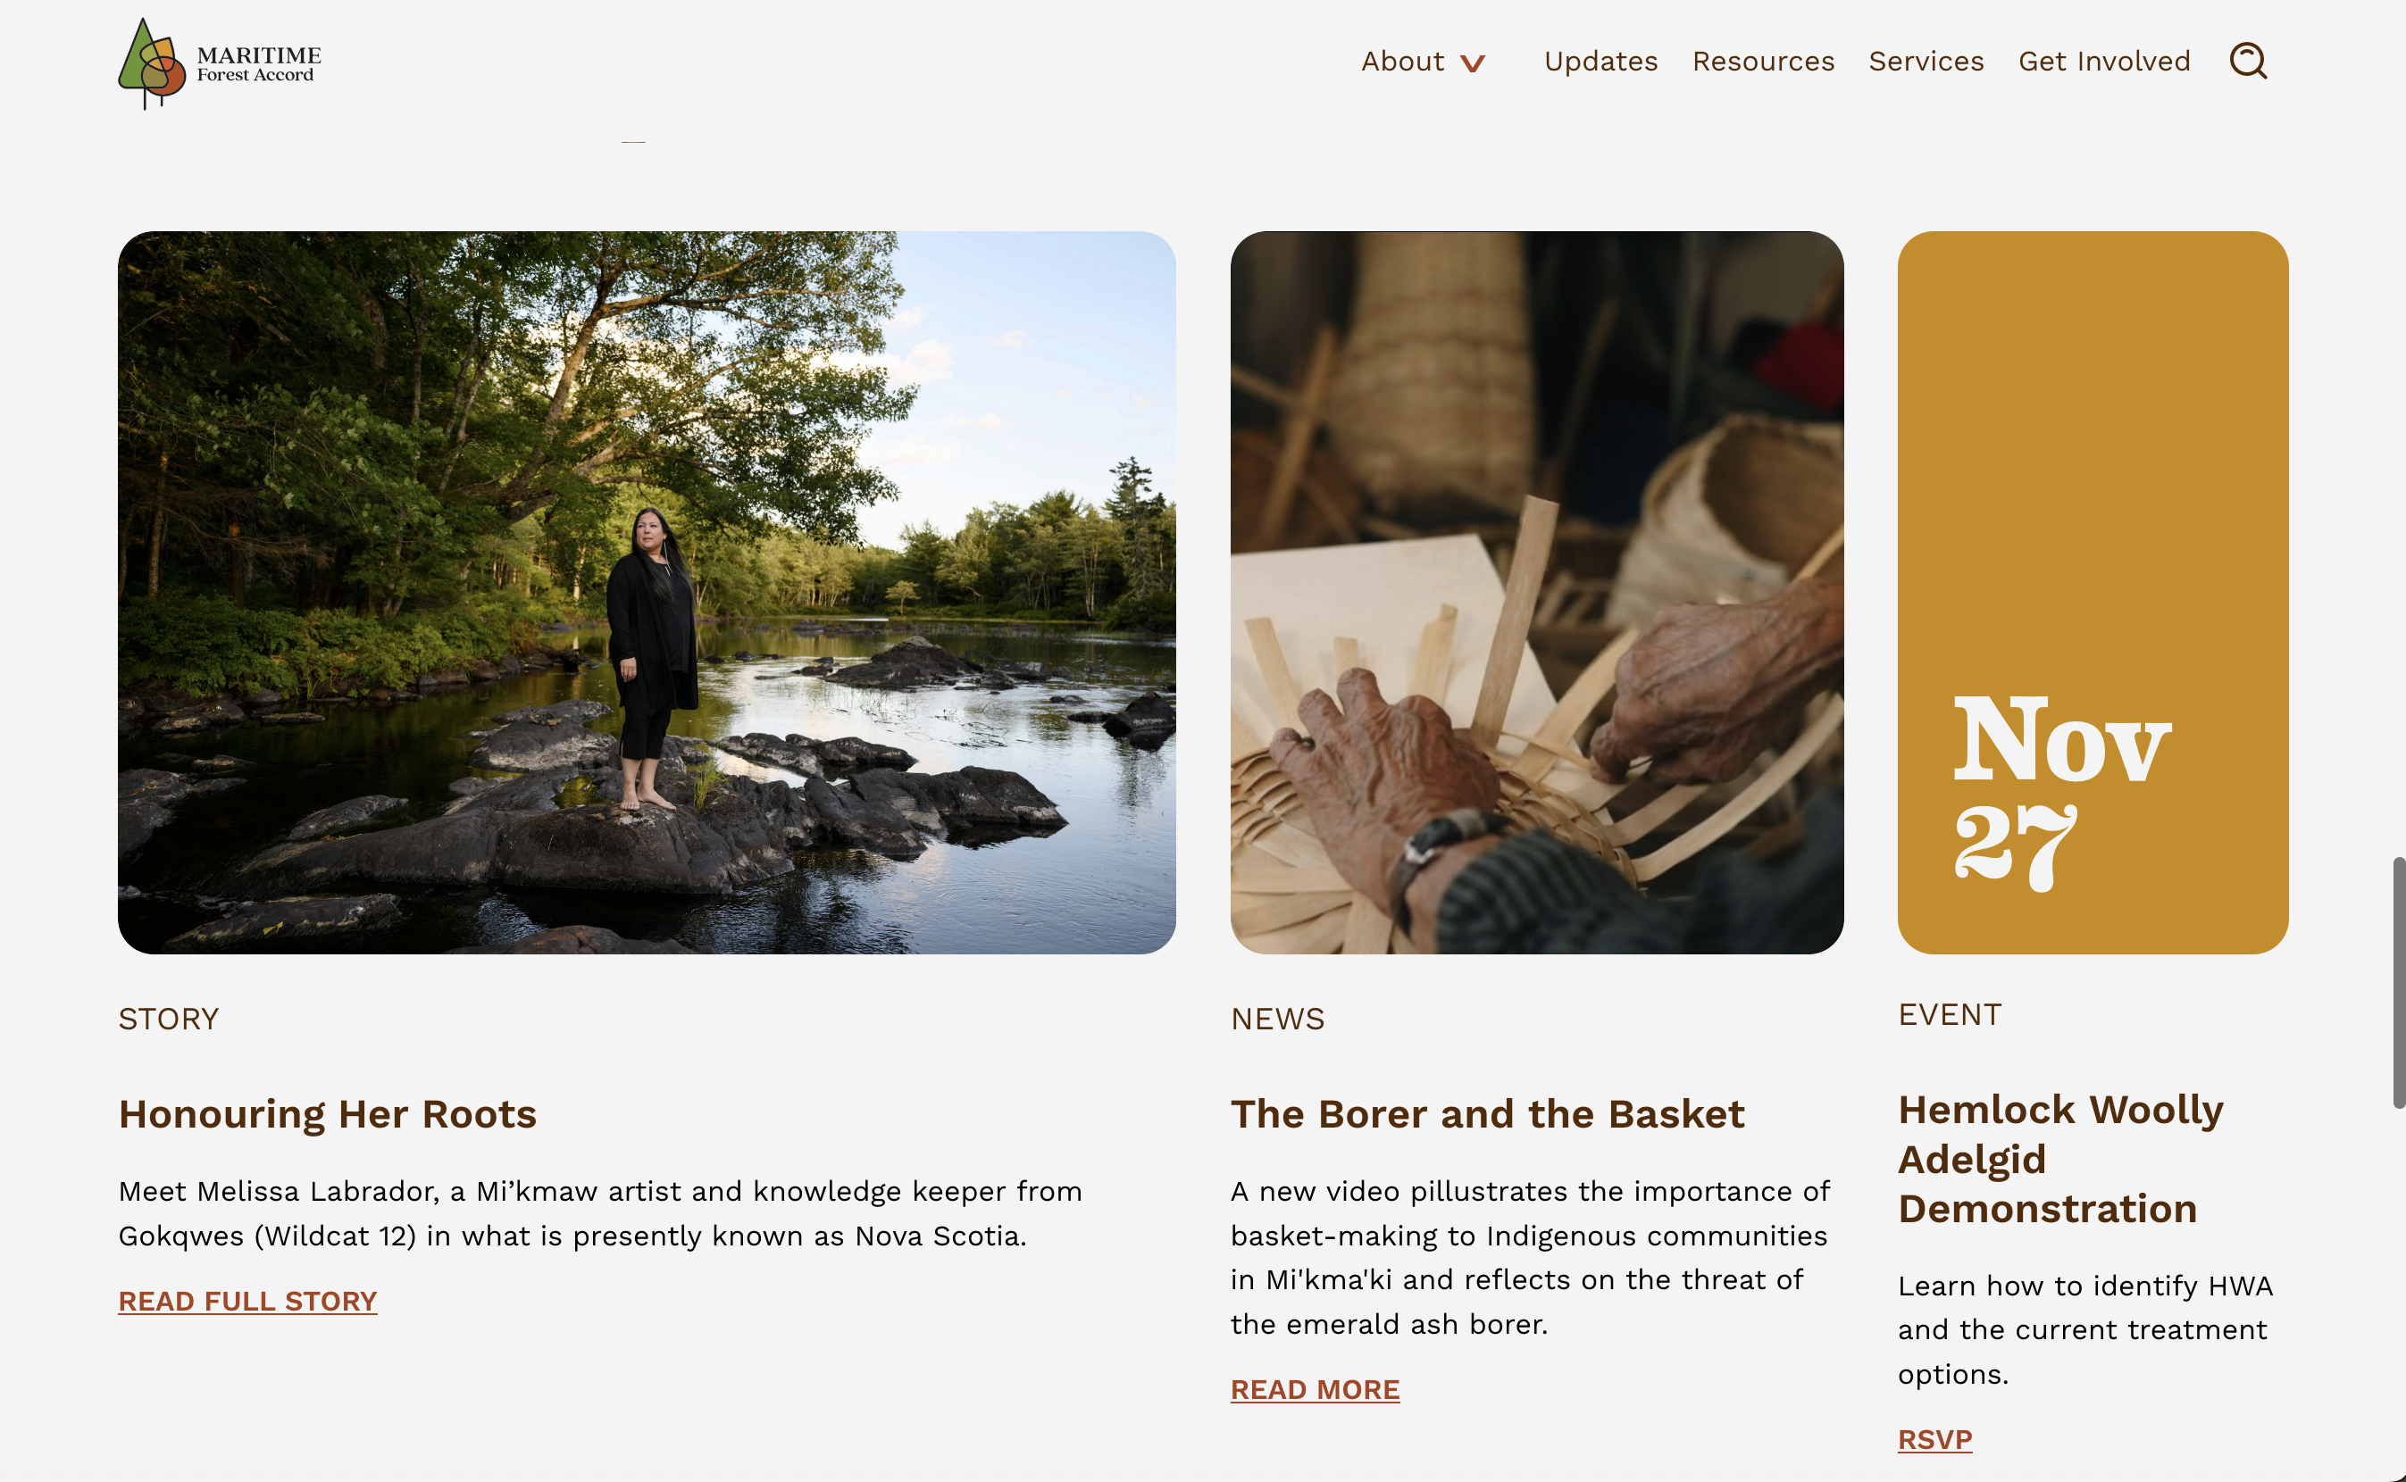The width and height of the screenshot is (2406, 1482).
Task: Follow the READ FULL STORY link
Action: 248,1301
